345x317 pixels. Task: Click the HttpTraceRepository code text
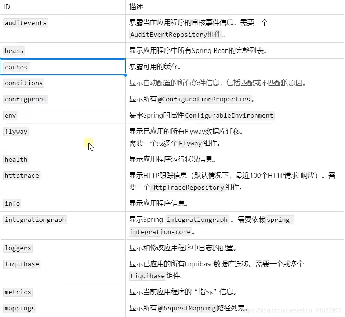(x=187, y=187)
